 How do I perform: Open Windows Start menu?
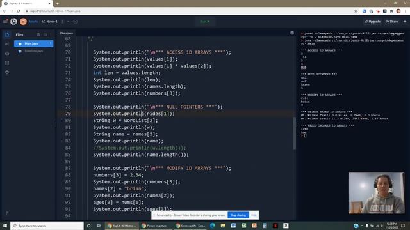5,226
